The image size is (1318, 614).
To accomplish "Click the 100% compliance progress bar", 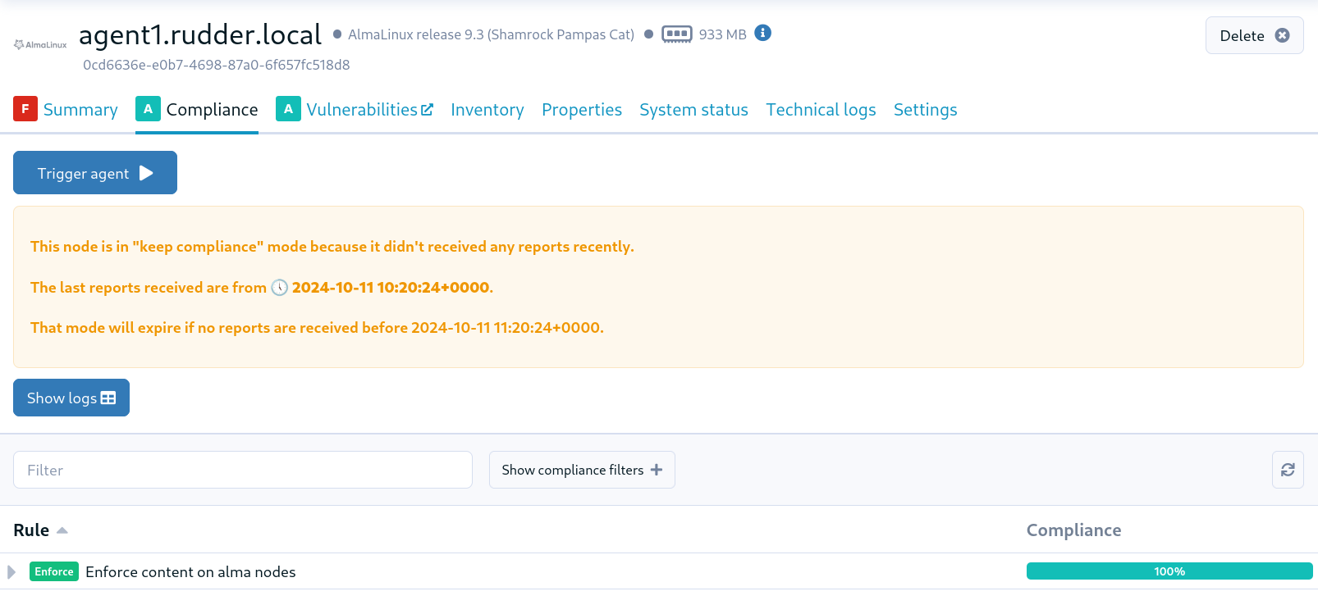I will pyautogui.click(x=1169, y=571).
